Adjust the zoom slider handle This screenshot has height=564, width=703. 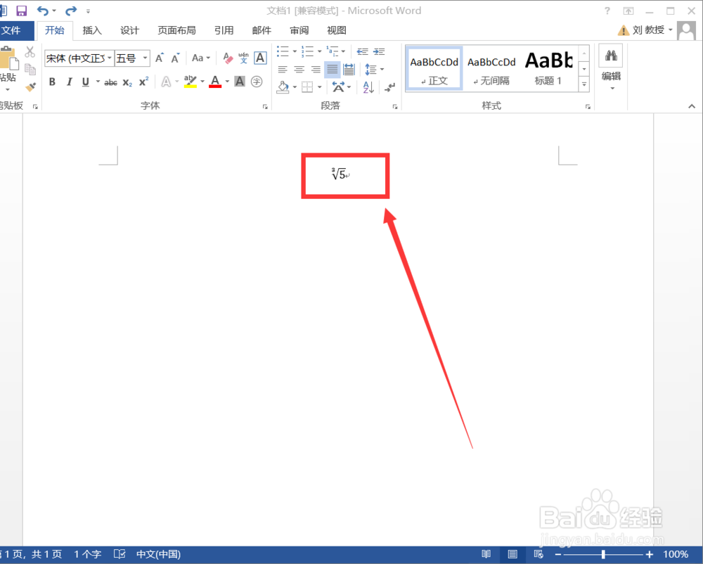tap(603, 555)
